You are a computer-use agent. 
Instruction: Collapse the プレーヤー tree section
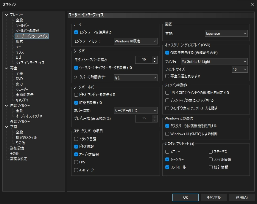pyautogui.click(x=6, y=15)
